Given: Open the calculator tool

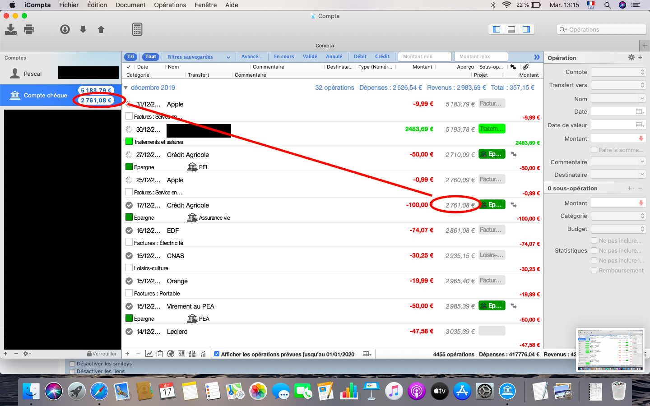Looking at the screenshot, I should (137, 30).
